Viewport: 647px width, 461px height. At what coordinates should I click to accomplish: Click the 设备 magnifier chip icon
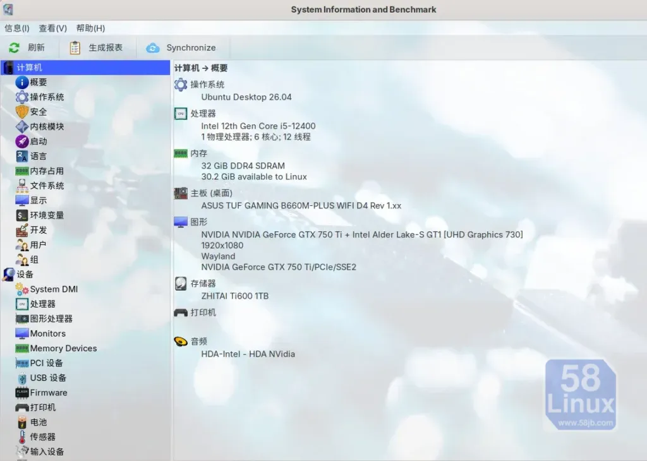click(9, 274)
